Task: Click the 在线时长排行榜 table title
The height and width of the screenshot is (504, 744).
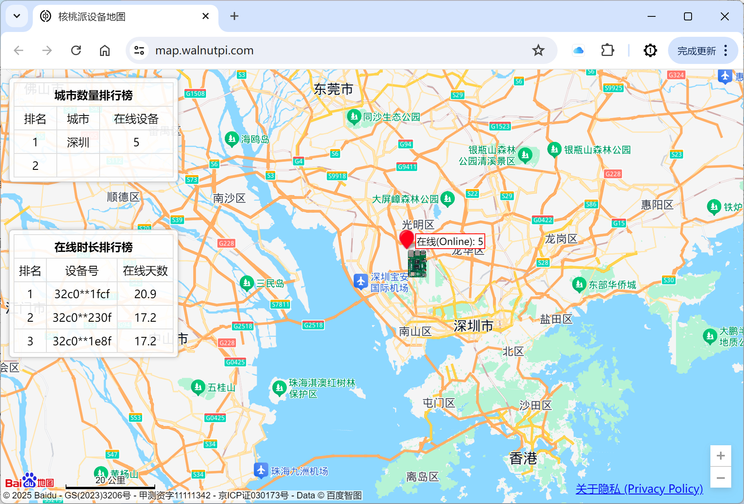Action: (x=94, y=247)
